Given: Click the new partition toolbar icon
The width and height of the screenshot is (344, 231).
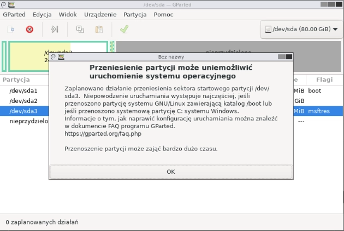Looking at the screenshot, I should click(x=11, y=29).
